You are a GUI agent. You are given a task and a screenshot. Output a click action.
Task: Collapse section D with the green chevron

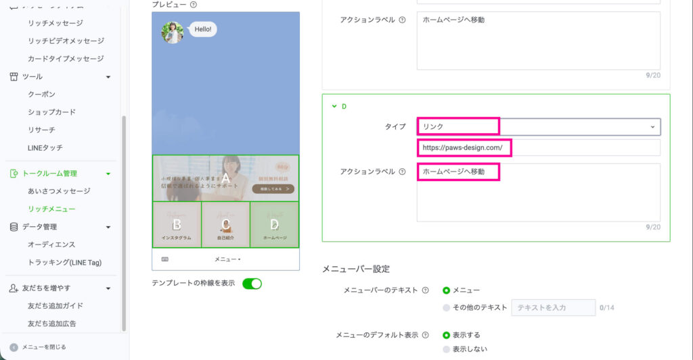coord(334,107)
